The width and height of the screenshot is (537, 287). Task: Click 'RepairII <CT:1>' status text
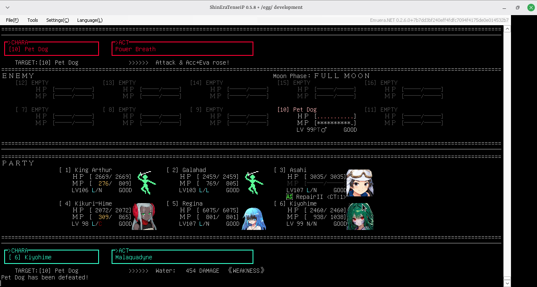[321, 197]
